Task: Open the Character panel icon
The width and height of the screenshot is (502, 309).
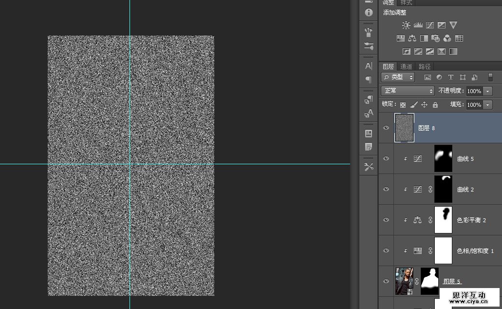Action: [x=369, y=66]
